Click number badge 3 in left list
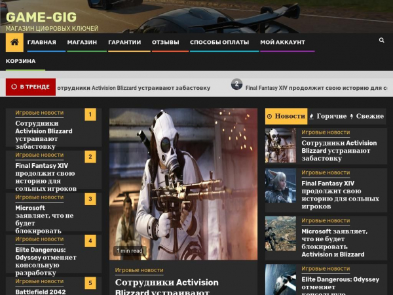This screenshot has width=393, height=295. click(x=90, y=199)
